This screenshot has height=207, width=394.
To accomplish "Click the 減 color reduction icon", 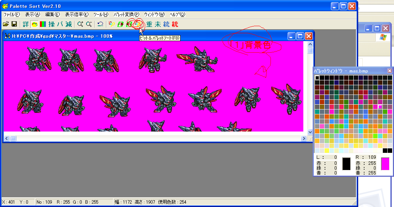I will pyautogui.click(x=69, y=24).
